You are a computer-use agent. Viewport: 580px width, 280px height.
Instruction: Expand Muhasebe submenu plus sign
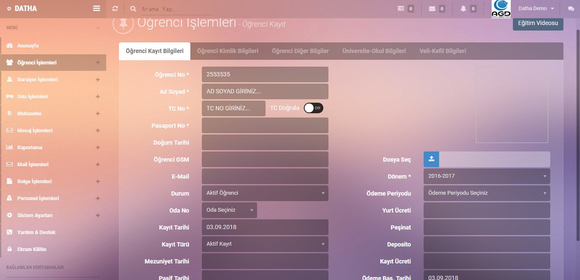click(x=98, y=114)
